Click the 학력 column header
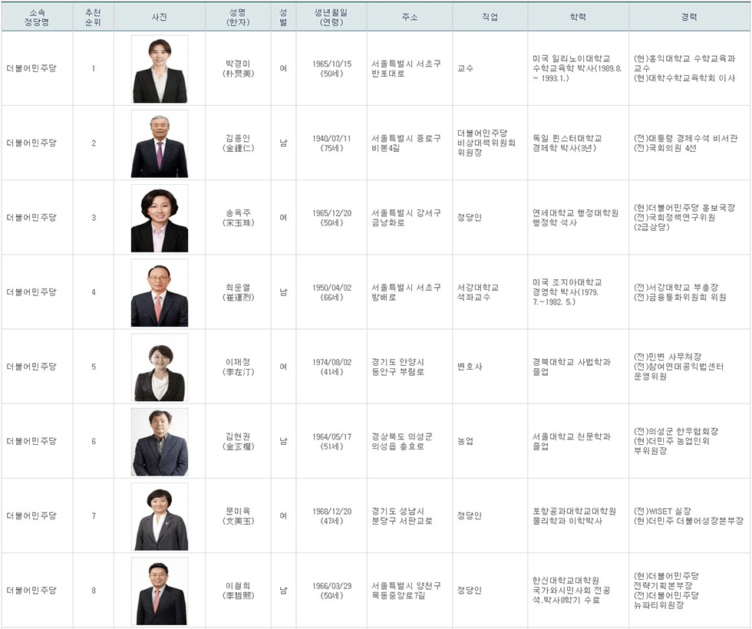752x629 pixels. tap(578, 17)
